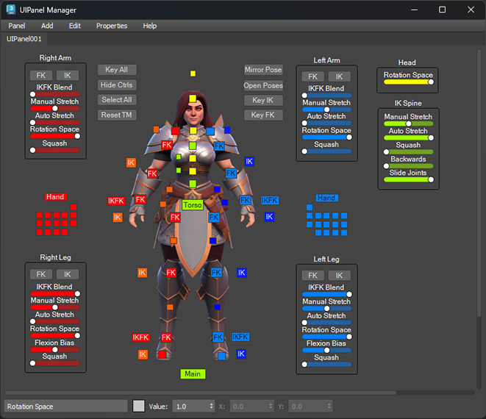486x419 pixels.
Task: Click the vertical scrollbar on the right
Action: pyautogui.click(x=479, y=183)
